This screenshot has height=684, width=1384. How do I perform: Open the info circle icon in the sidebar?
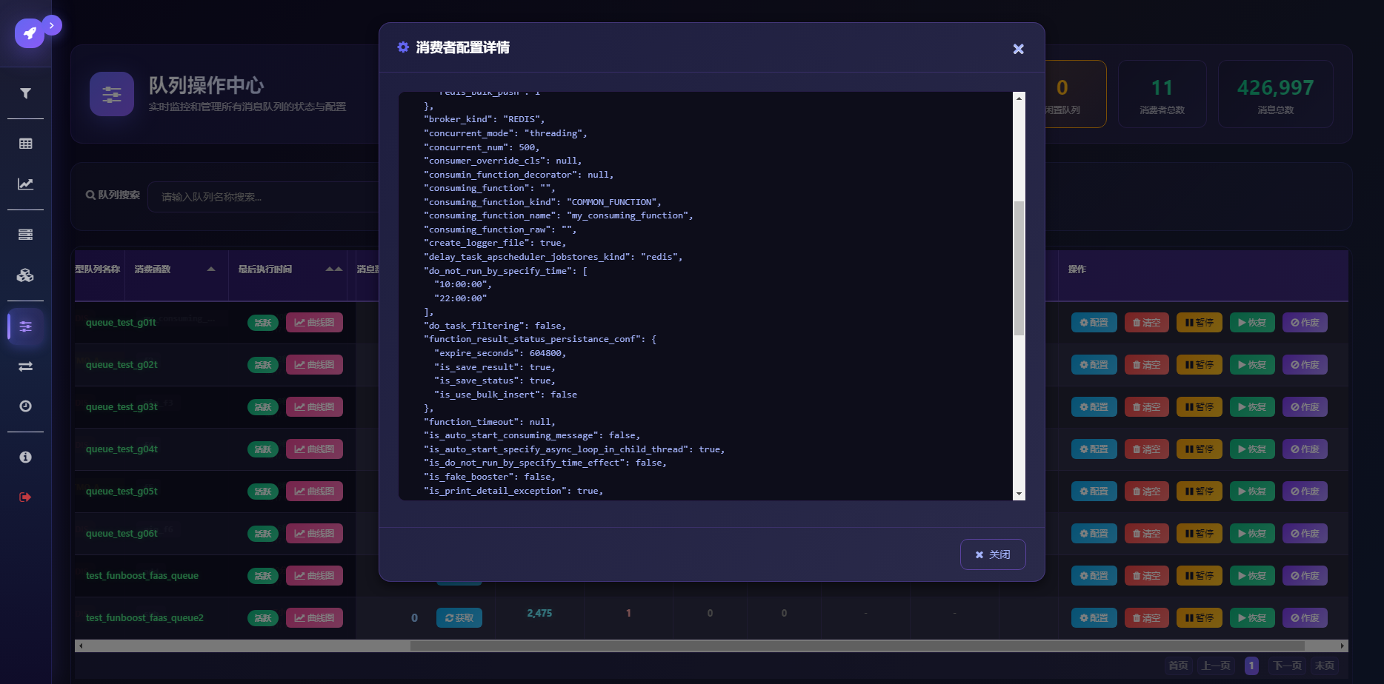[x=25, y=457]
